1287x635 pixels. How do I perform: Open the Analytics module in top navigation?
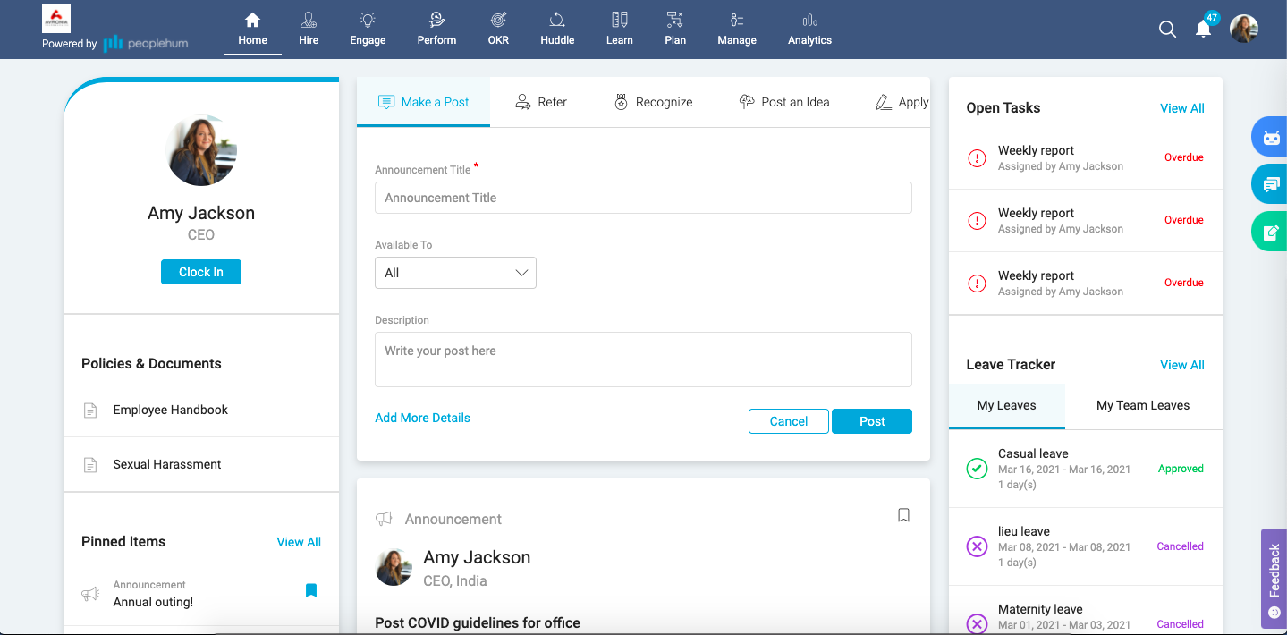[x=809, y=30]
